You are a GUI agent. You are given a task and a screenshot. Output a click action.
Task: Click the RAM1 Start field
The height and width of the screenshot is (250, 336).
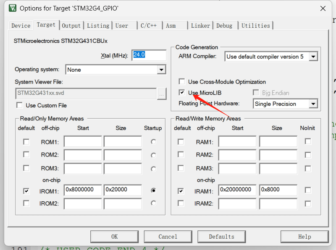click(237, 141)
